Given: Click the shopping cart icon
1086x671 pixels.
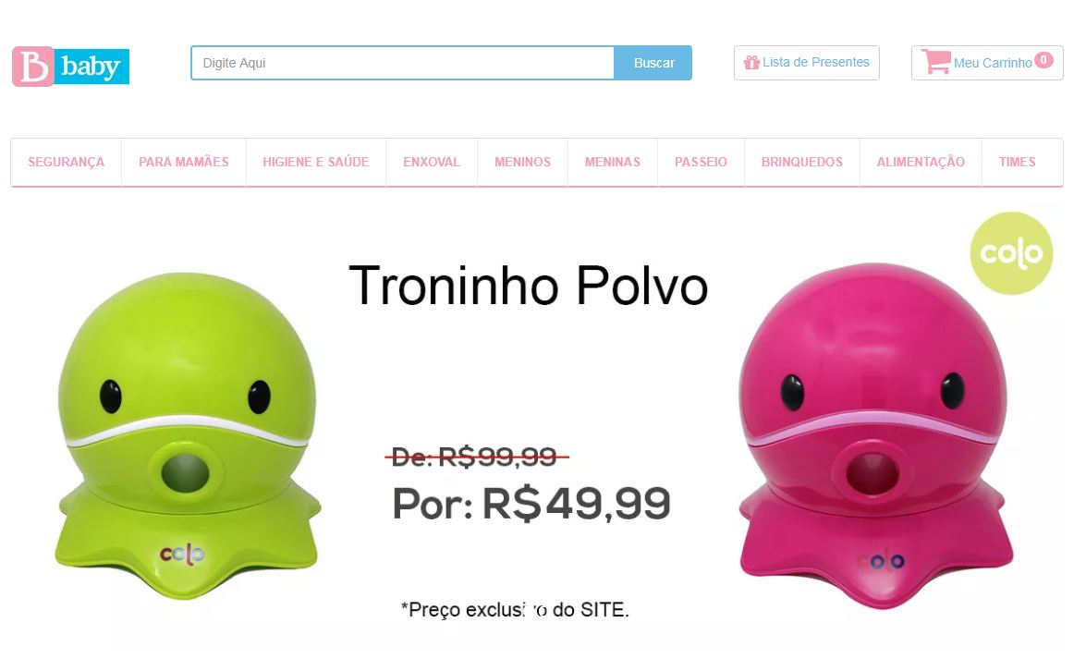Looking at the screenshot, I should pyautogui.click(x=935, y=62).
